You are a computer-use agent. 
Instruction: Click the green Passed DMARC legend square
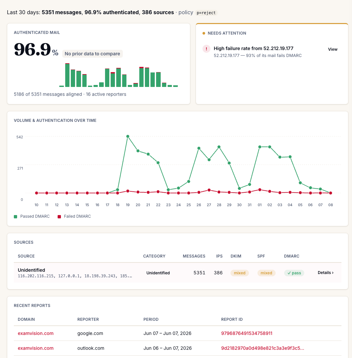pyautogui.click(x=15, y=217)
